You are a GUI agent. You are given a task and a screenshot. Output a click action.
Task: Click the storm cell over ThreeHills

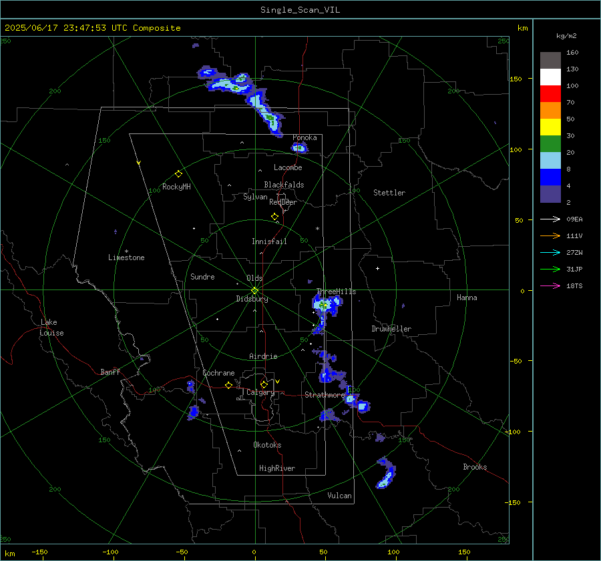pos(326,306)
